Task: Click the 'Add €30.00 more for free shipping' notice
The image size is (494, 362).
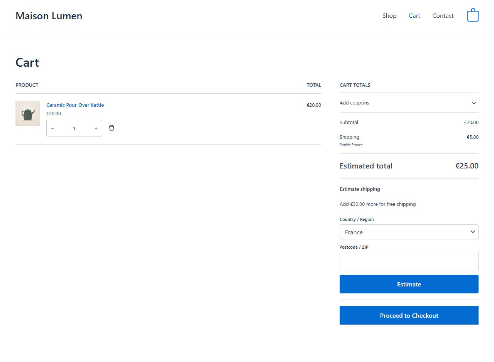Action: [378, 204]
